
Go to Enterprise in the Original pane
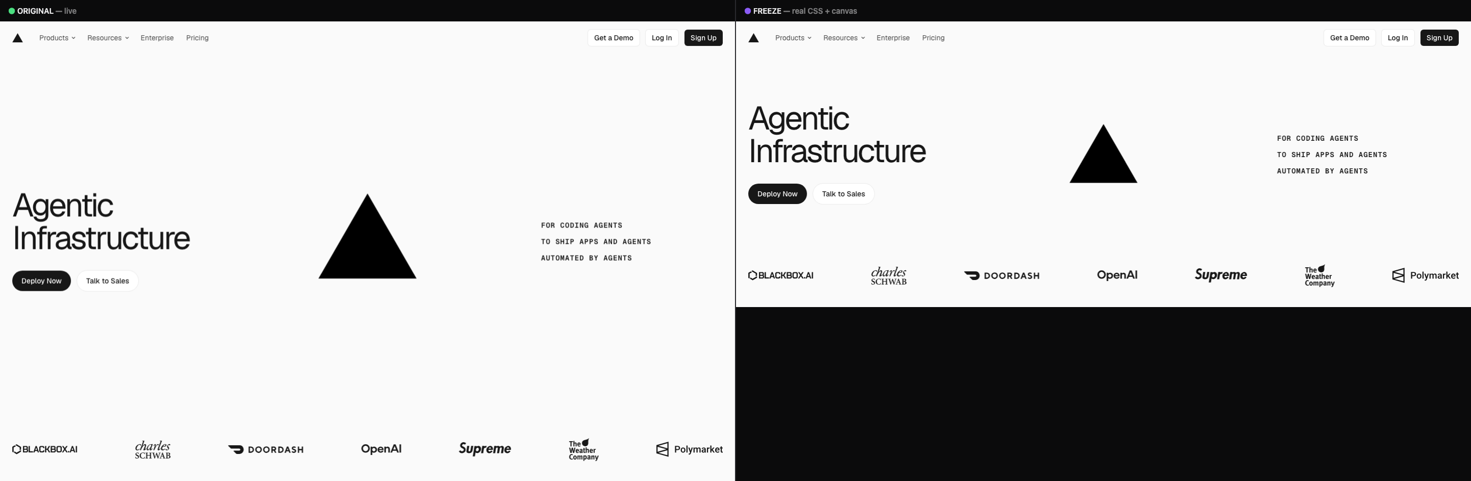[x=157, y=38]
